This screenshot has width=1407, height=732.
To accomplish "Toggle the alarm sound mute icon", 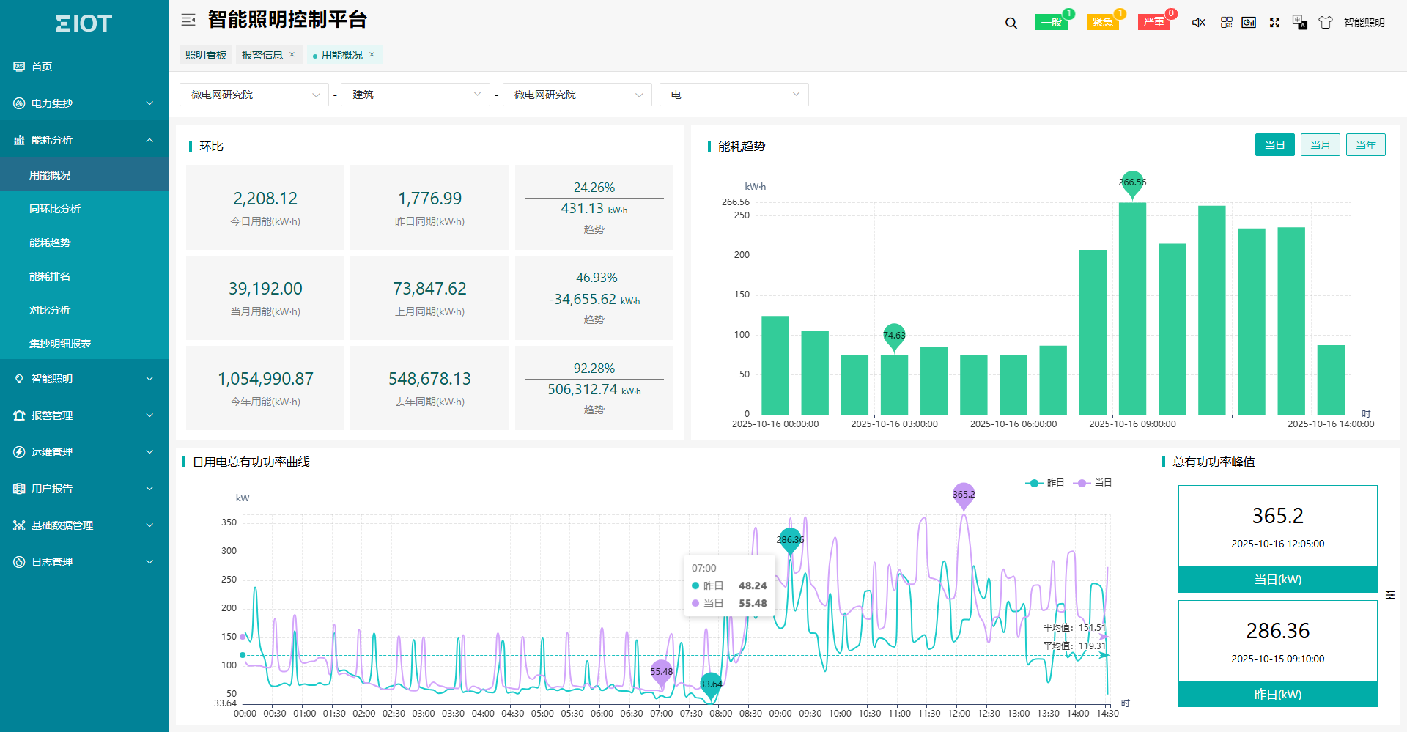I will (x=1198, y=23).
